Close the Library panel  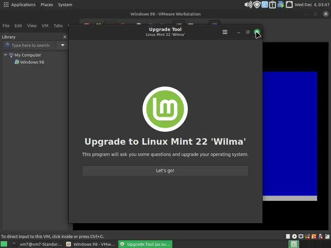tap(65, 37)
